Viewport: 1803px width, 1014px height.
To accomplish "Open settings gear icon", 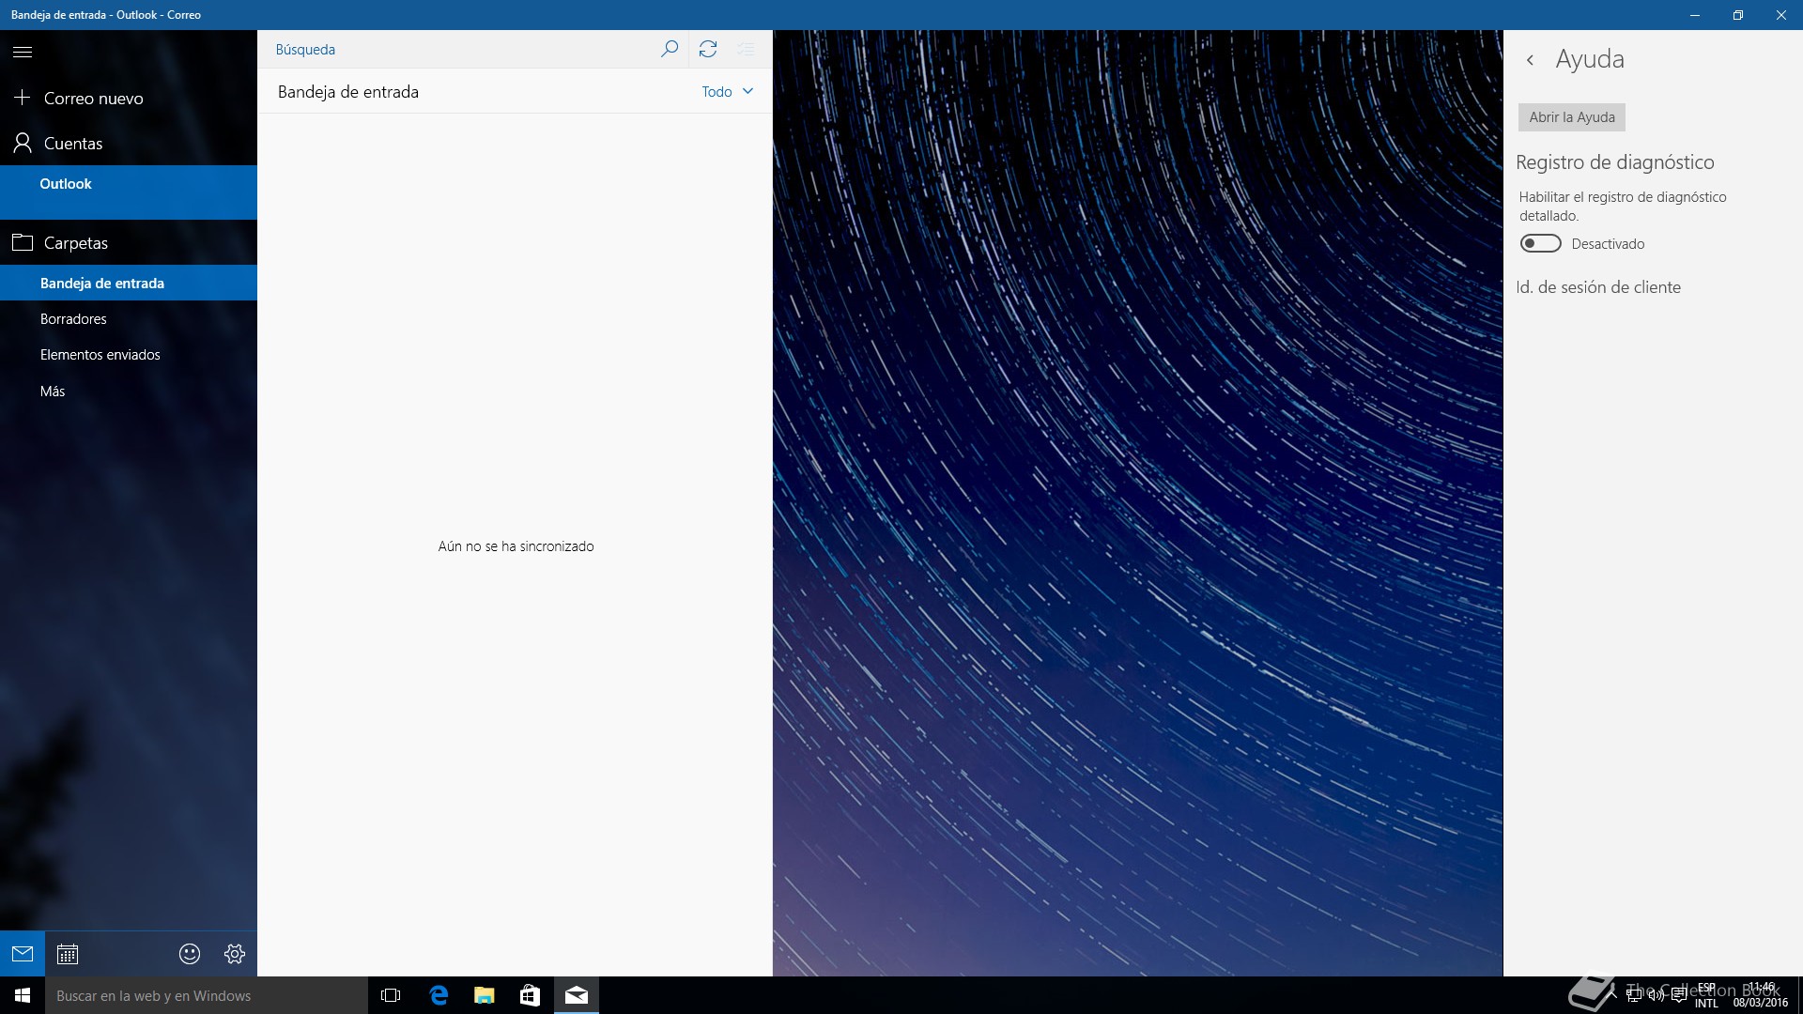I will click(235, 954).
